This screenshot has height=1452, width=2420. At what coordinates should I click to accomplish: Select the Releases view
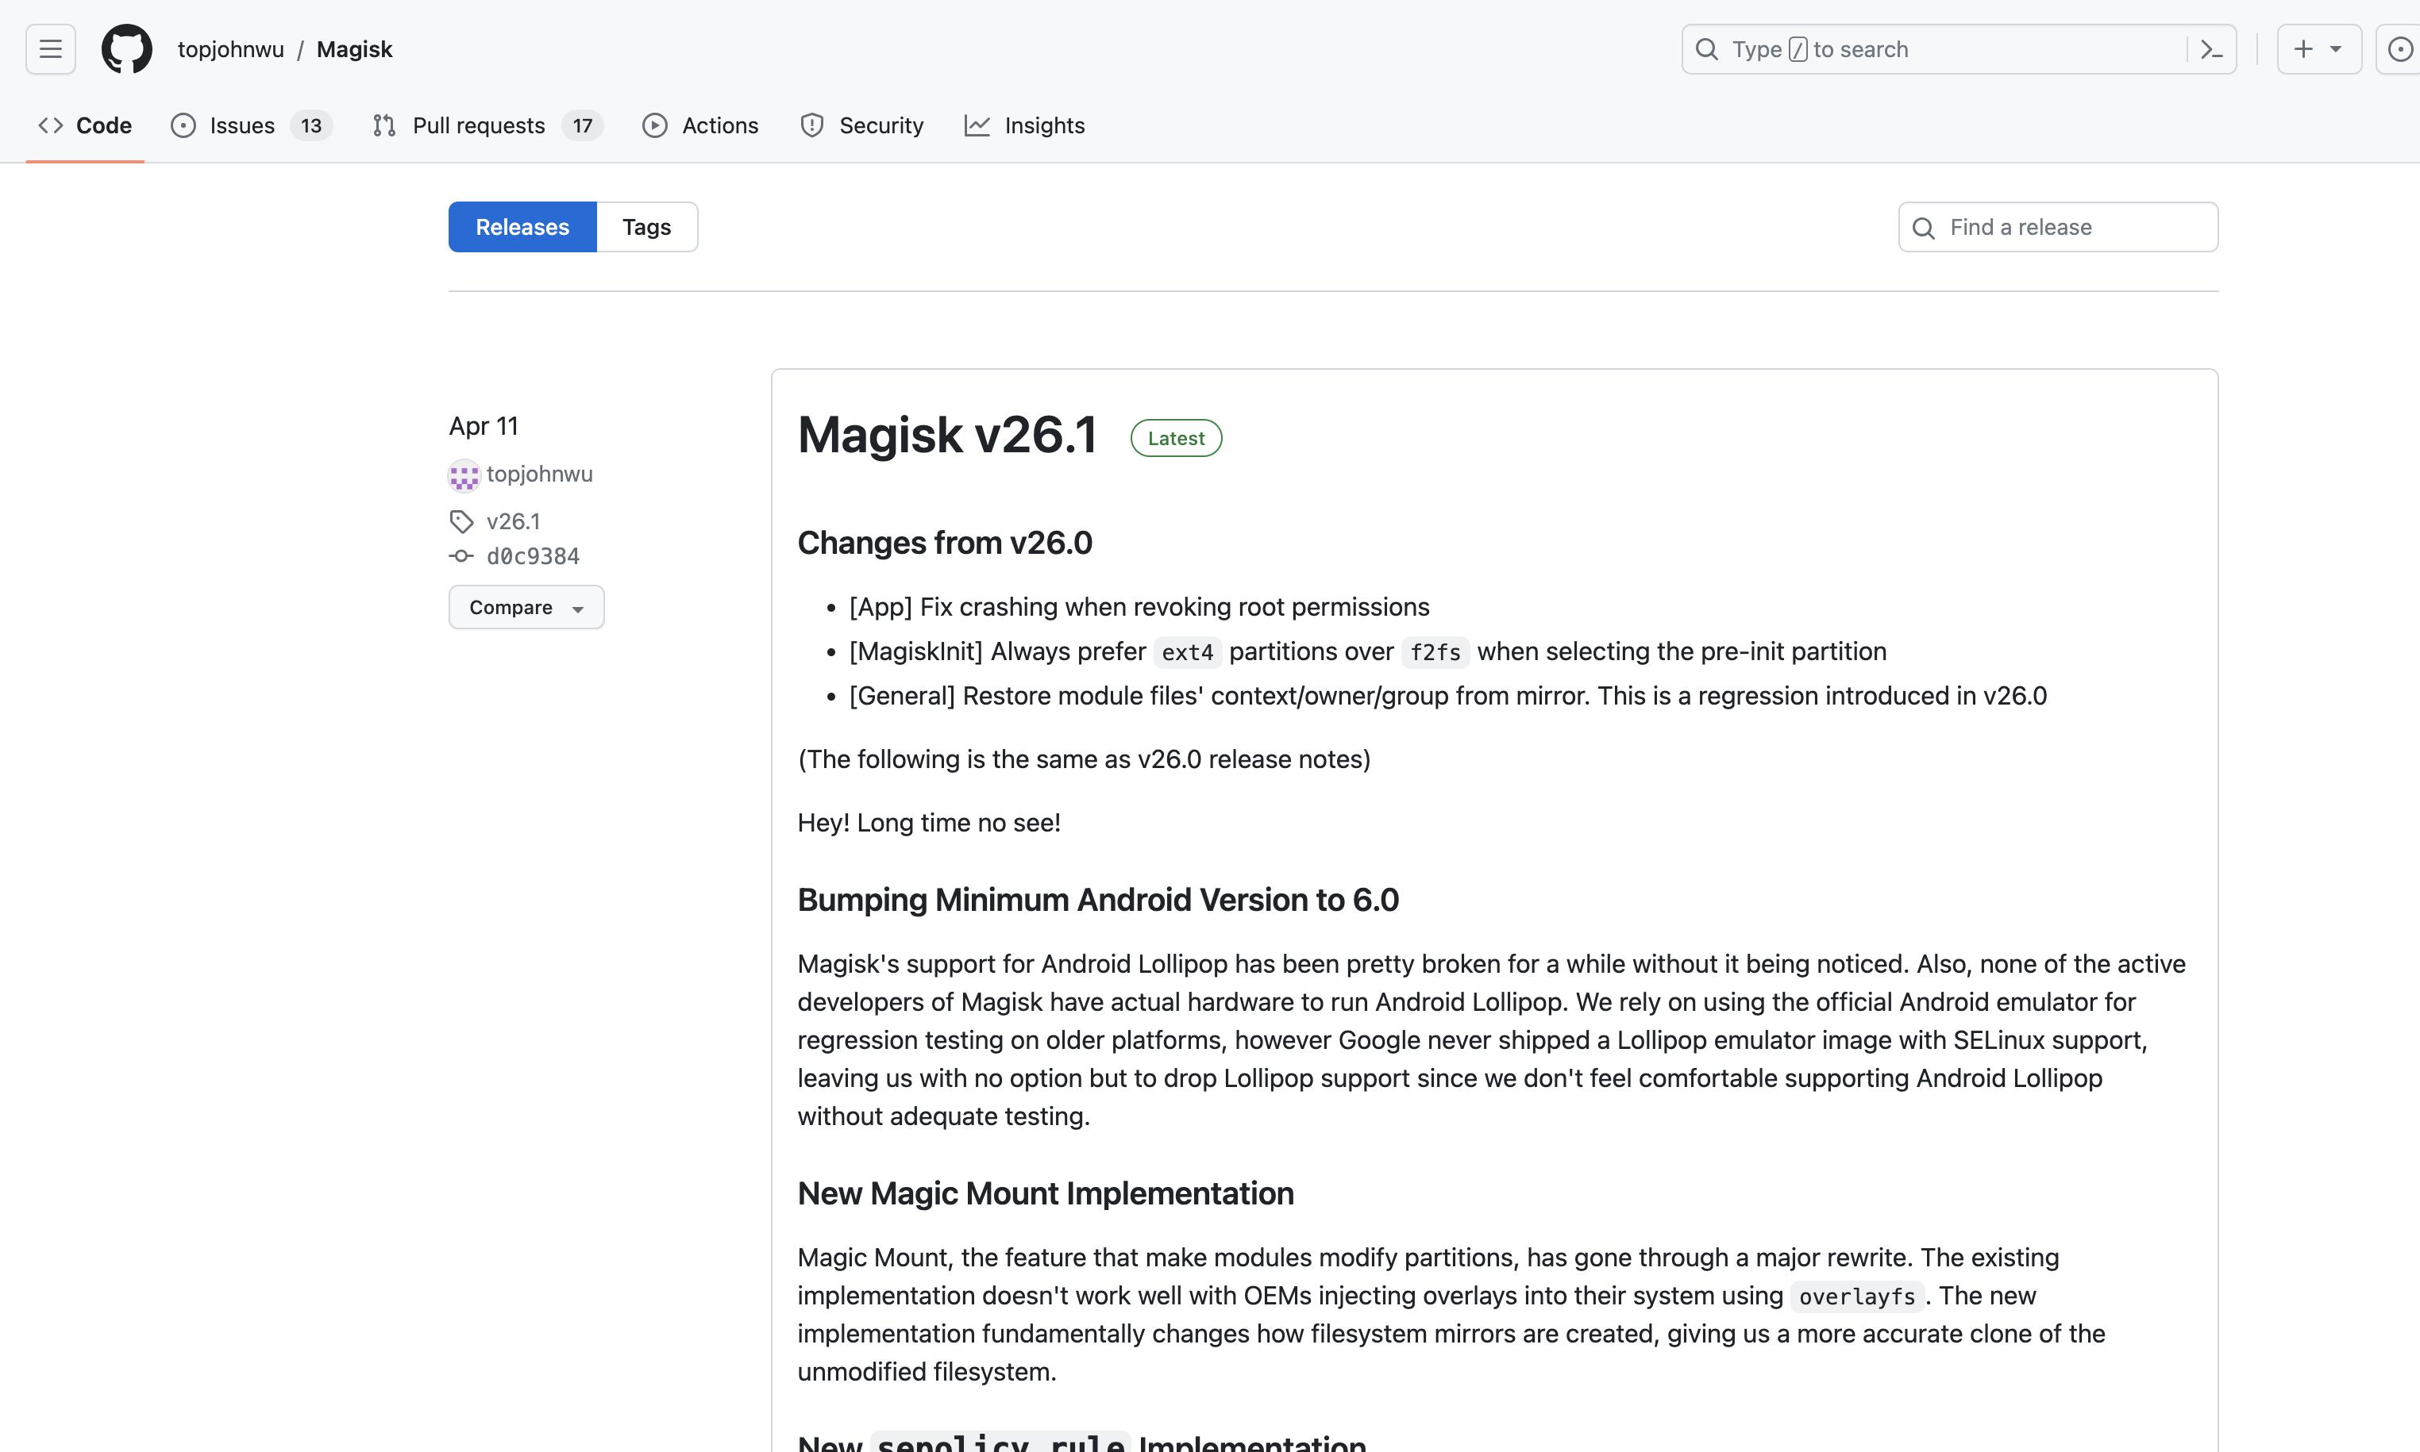(x=522, y=227)
